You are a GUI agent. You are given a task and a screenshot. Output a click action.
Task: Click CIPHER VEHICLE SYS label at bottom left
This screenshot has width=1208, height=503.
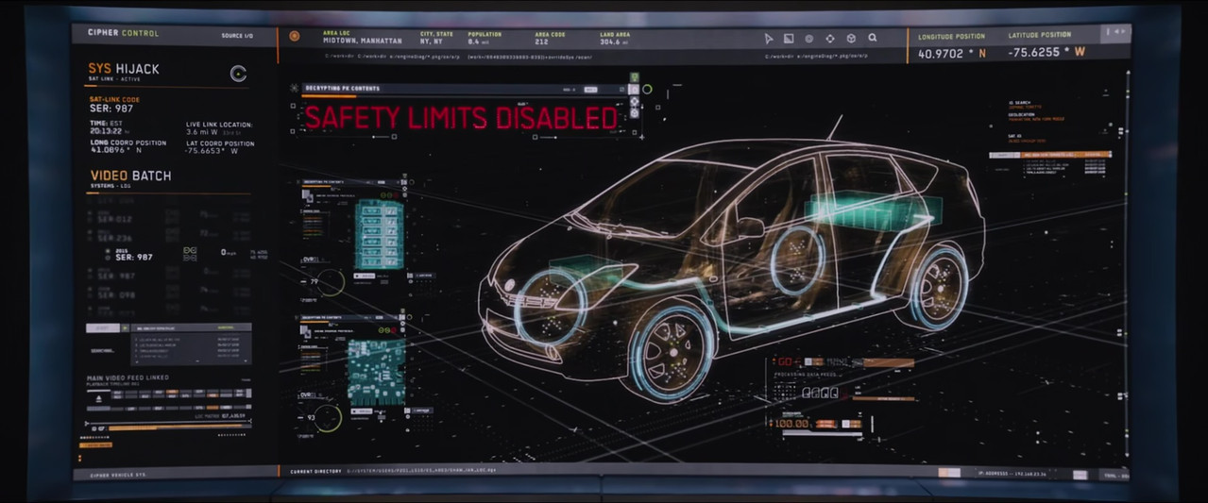click(x=117, y=475)
